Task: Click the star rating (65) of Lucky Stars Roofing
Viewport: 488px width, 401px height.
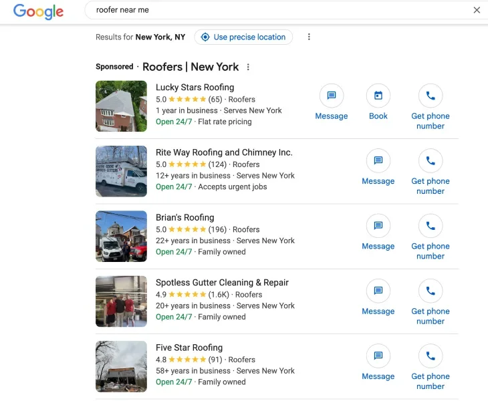Action: [189, 99]
